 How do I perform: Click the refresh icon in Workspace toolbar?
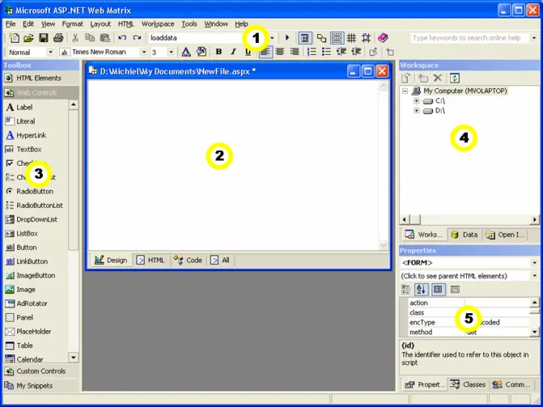point(454,78)
